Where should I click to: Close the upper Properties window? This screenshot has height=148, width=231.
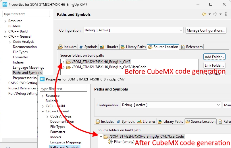(224, 4)
